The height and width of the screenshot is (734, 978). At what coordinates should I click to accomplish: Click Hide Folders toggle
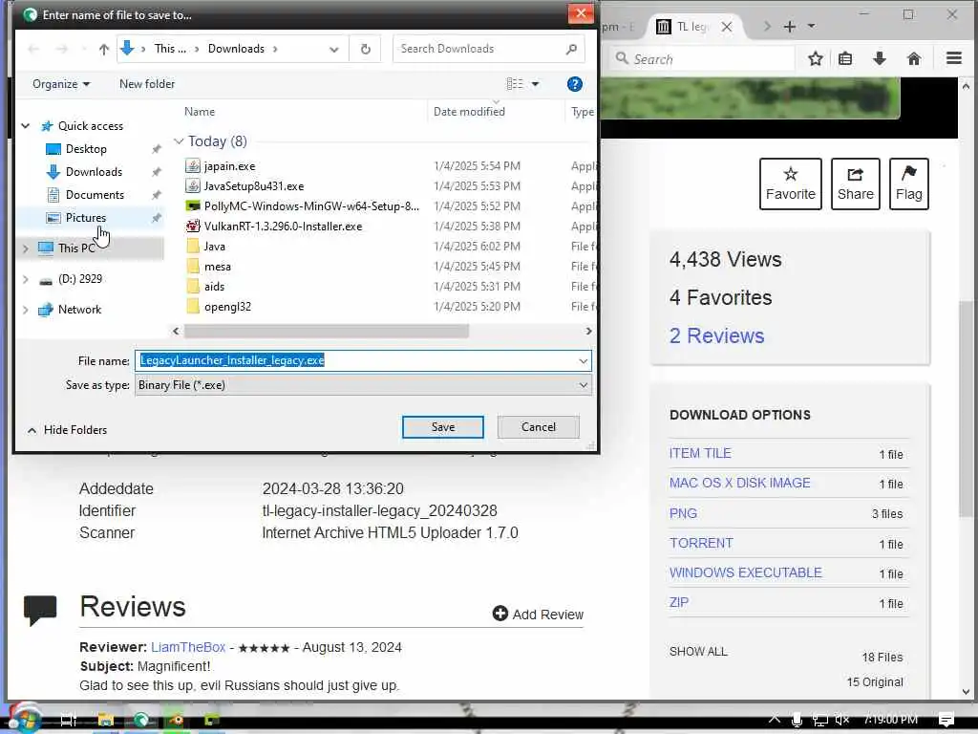coord(68,430)
